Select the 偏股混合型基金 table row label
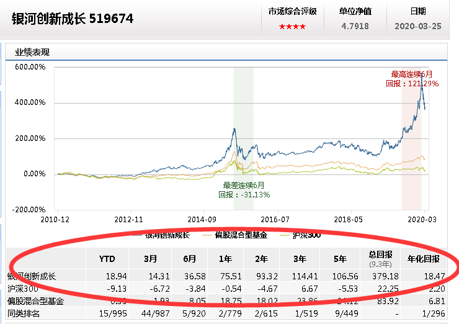This screenshot has height=324, width=459. [x=35, y=301]
